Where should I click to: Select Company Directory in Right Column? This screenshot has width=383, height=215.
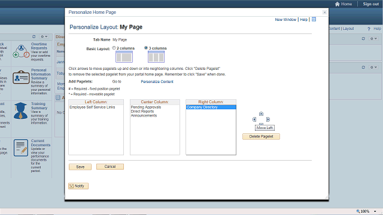pos(211,107)
